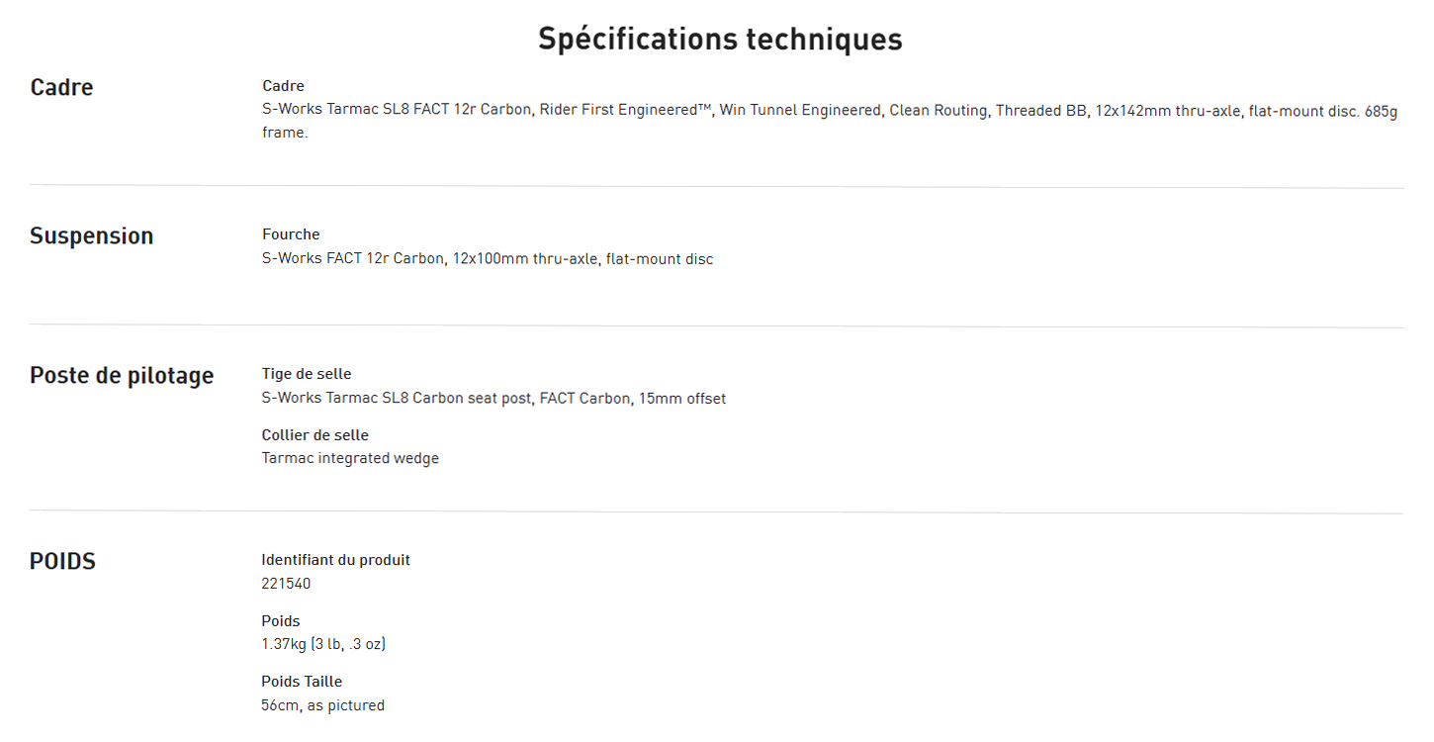Click the S-Works Tarmac SL8 frame description
The width and height of the screenshot is (1434, 742).
tap(692, 111)
